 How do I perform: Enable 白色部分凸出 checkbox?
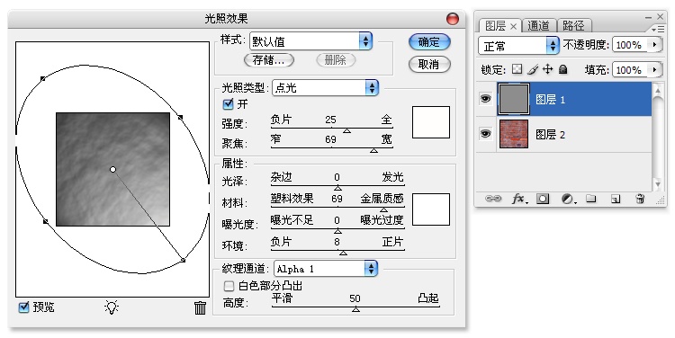click(229, 286)
